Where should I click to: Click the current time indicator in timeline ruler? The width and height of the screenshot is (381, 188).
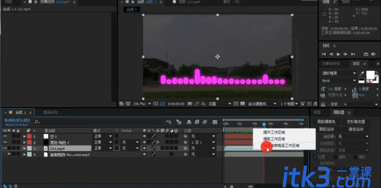[264, 124]
